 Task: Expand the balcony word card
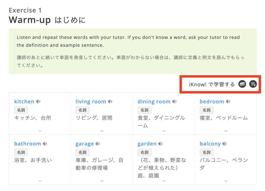point(226,181)
